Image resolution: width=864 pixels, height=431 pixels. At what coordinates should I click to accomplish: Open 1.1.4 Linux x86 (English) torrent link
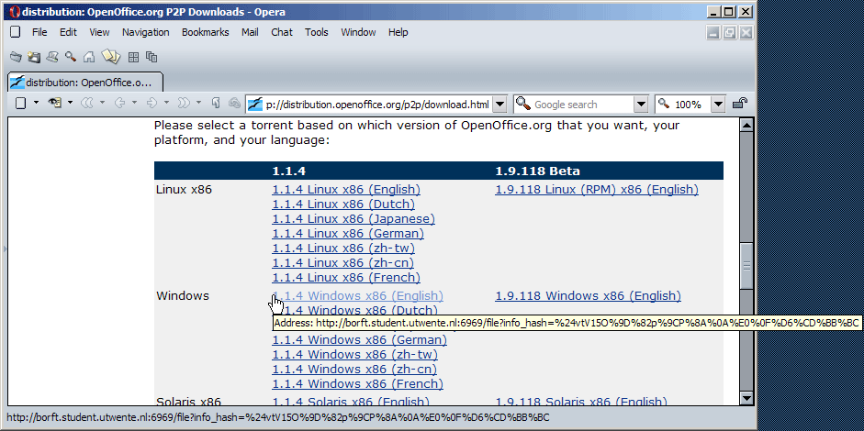click(x=346, y=189)
